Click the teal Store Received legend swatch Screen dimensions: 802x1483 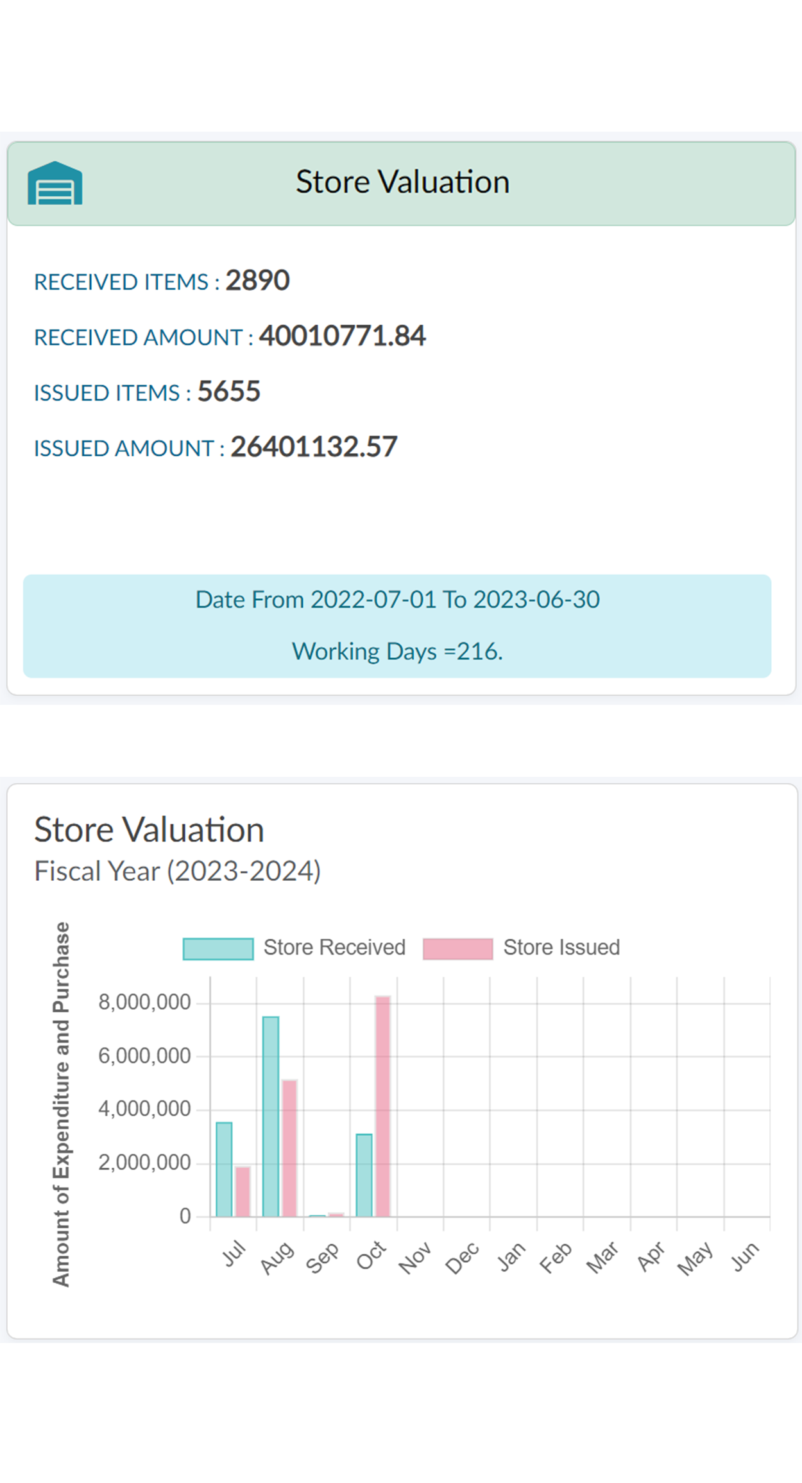click(x=218, y=949)
